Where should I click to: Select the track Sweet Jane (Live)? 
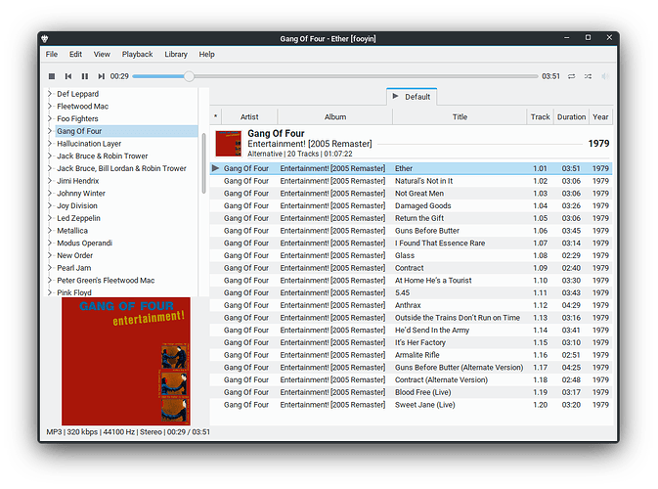[x=412, y=405]
